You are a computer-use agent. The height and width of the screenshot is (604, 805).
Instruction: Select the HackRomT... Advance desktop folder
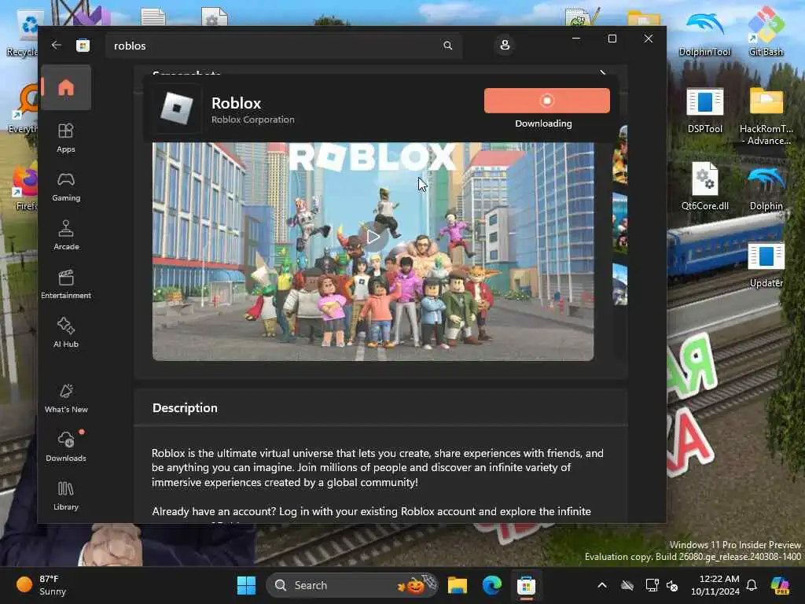pos(766,116)
